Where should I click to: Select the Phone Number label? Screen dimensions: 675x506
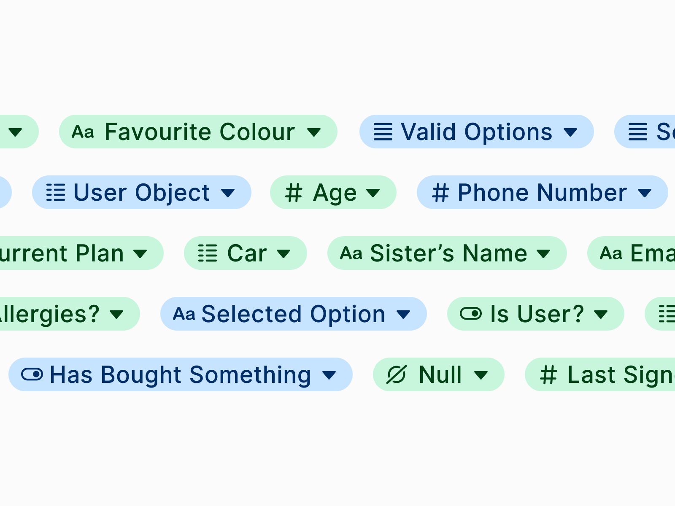point(542,193)
